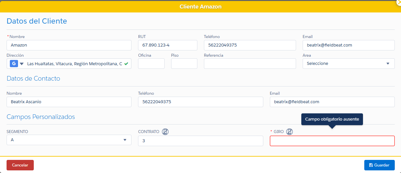This screenshot has height=173, width=401.
Task: Click the empty Piso field
Action: pyautogui.click(x=184, y=64)
